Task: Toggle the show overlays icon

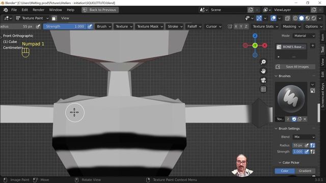Action: 273,18
